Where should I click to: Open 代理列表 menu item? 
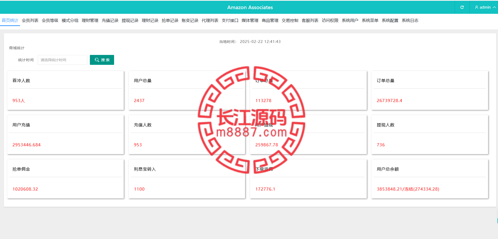(210, 20)
